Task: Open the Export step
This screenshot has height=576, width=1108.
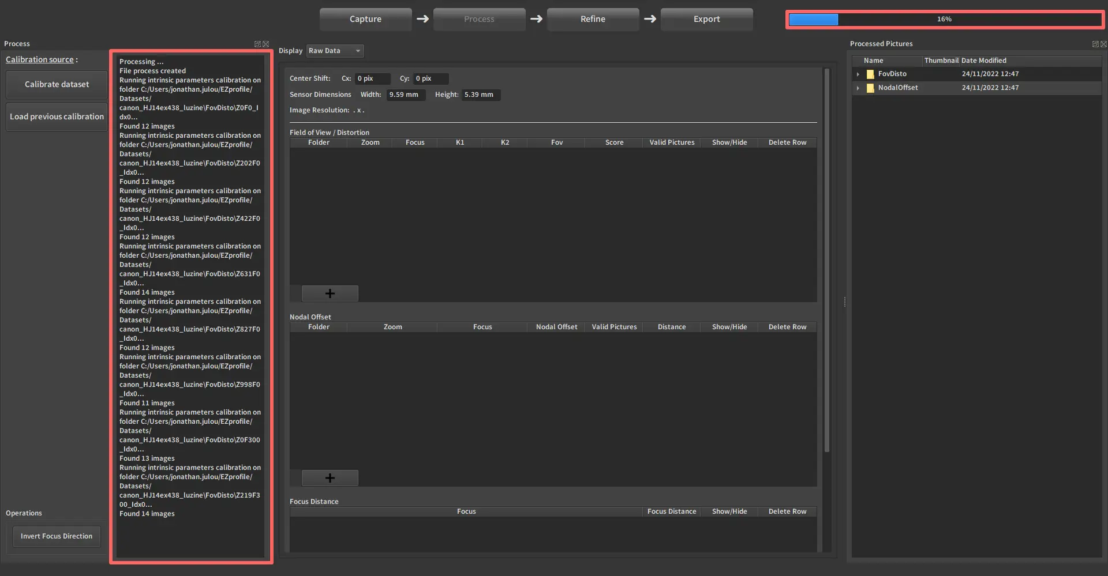Action: (x=706, y=19)
